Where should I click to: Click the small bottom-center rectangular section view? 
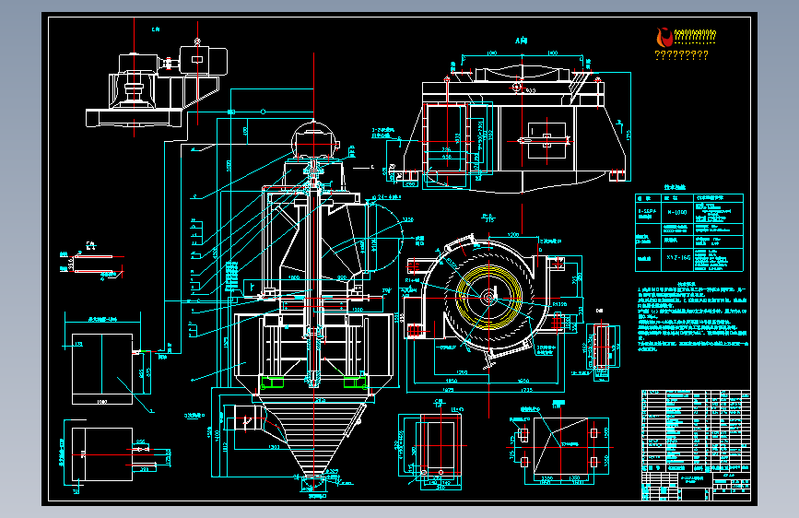pos(439,445)
